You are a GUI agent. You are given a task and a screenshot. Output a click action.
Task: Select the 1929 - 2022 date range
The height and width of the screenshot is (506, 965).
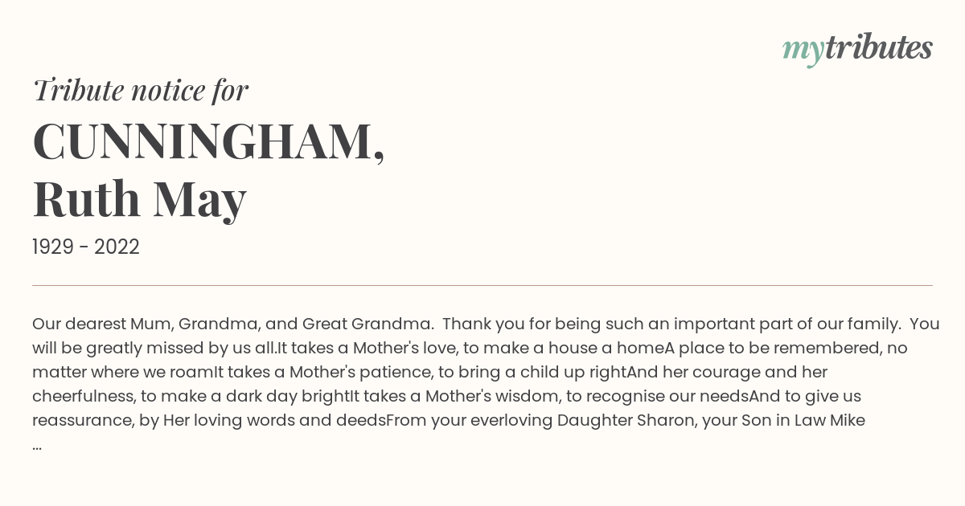(x=86, y=247)
